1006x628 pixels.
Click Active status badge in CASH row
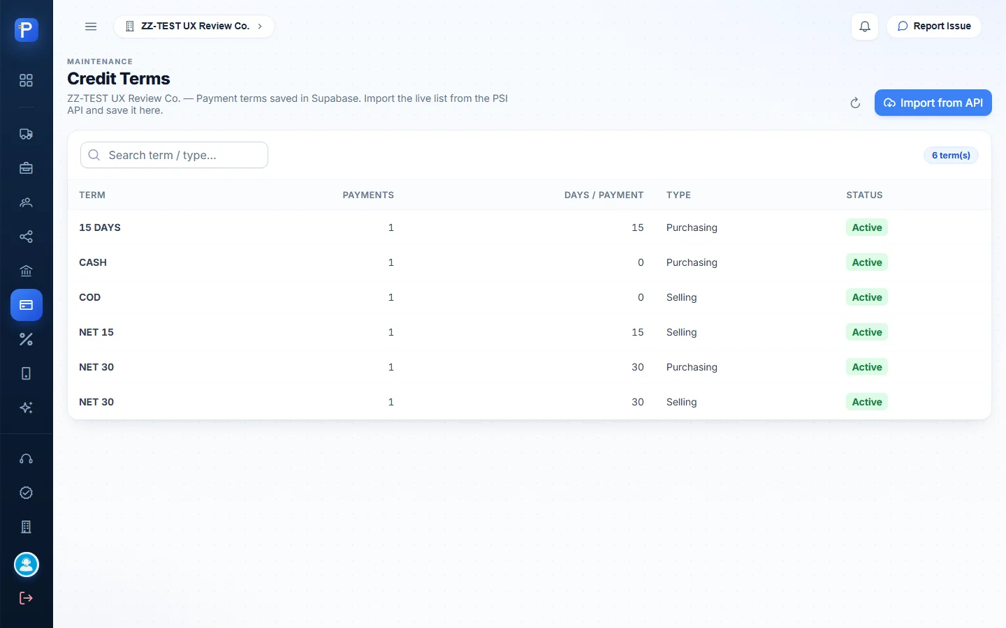(867, 262)
